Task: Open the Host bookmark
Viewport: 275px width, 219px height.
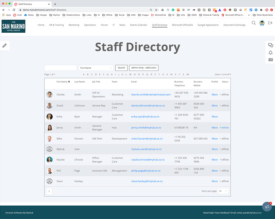Action: tap(18, 15)
